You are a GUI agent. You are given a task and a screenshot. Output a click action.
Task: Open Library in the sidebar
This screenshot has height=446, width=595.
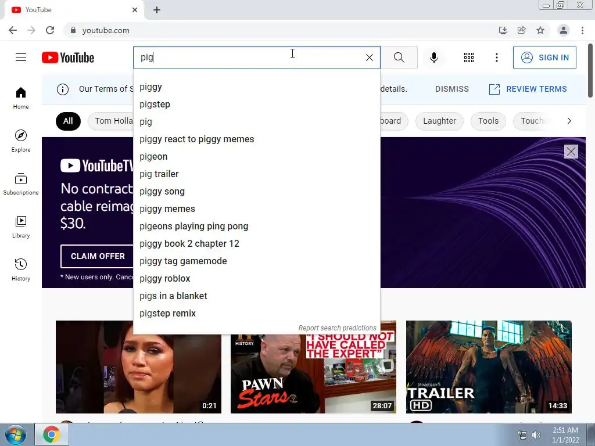point(21,226)
